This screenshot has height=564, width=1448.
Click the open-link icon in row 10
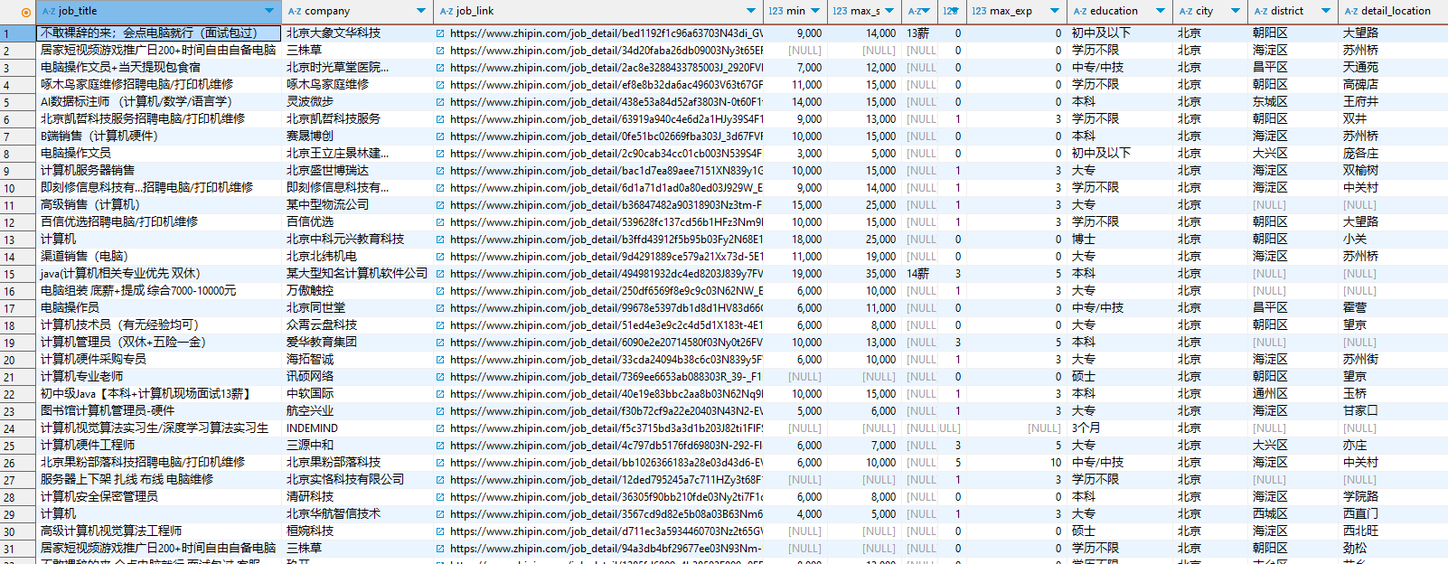coord(440,188)
